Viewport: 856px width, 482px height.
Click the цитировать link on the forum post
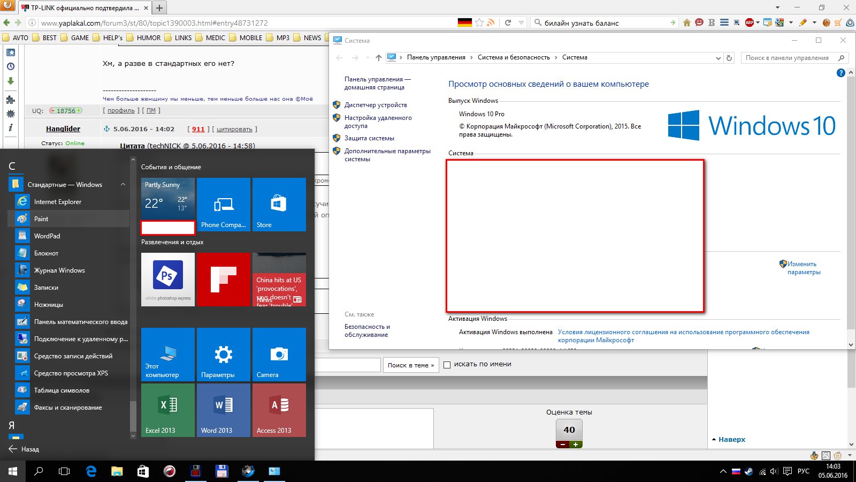[234, 129]
